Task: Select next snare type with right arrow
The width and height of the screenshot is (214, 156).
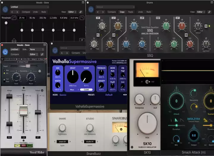Action: pyautogui.click(x=70, y=142)
